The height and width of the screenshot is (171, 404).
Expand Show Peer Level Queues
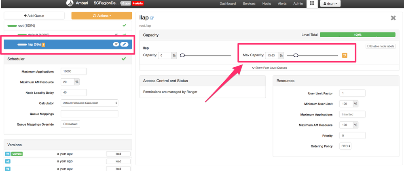click(269, 68)
